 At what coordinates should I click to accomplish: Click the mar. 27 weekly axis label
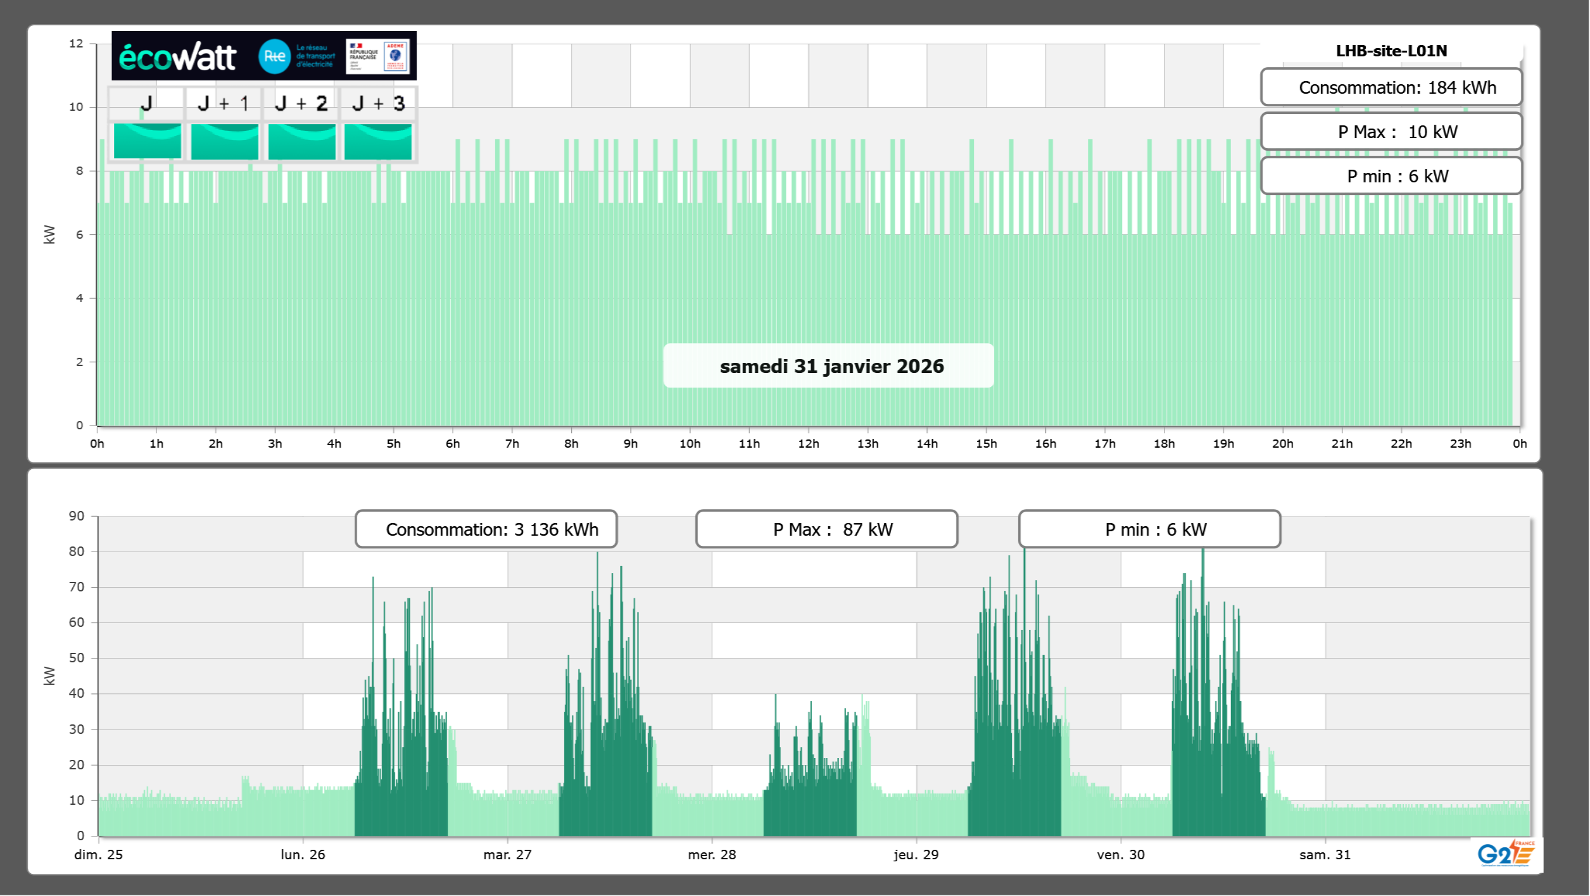[x=507, y=855]
